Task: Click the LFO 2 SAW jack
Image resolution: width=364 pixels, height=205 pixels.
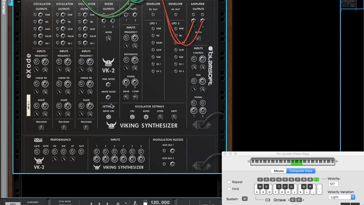Action: pyautogui.click(x=176, y=50)
